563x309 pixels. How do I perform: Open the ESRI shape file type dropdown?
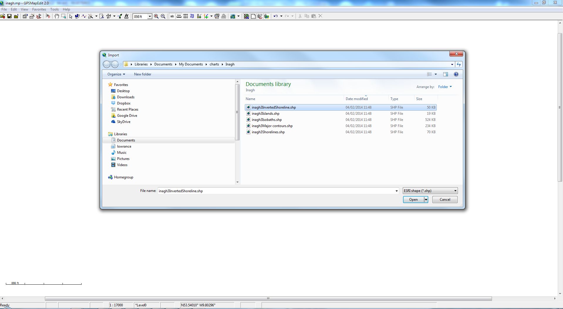pos(430,191)
